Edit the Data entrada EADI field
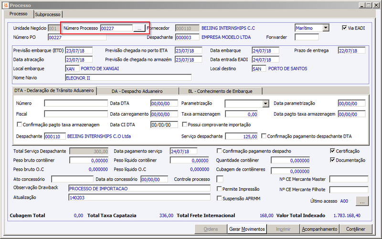Image resolution: width=382 pixels, height=239 pixels. pos(265,60)
